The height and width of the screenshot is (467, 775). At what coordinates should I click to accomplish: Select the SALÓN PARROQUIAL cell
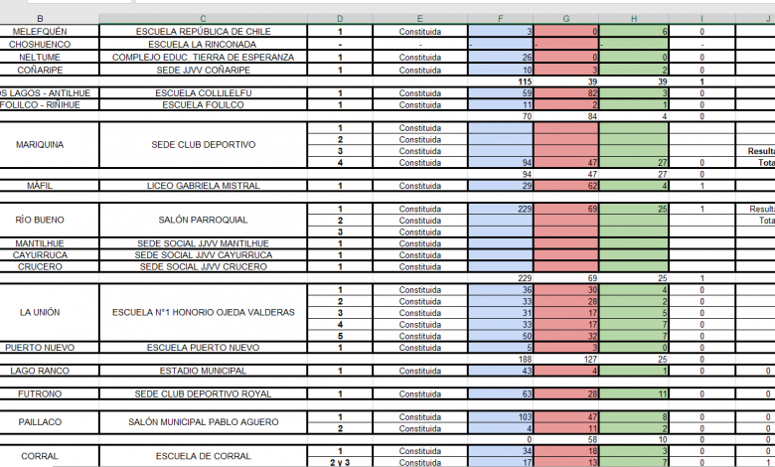click(203, 221)
